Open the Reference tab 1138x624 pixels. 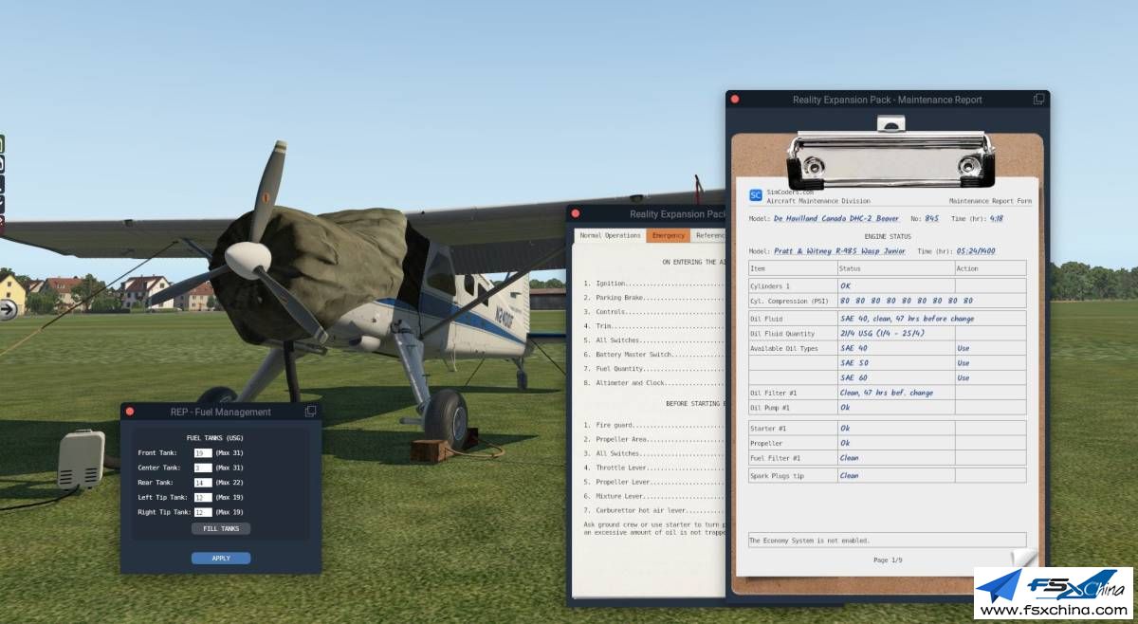pos(709,235)
